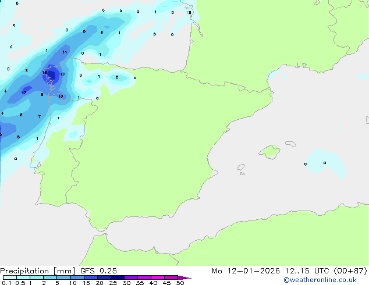Click the "12..15 UTC" time text
Image resolution: width=369 pixels, height=285 pixels.
(307, 271)
